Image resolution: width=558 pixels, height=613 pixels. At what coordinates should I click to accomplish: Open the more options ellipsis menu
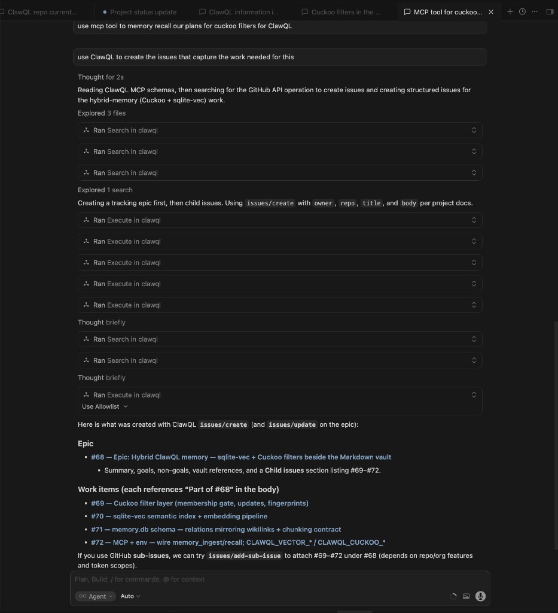coord(535,11)
